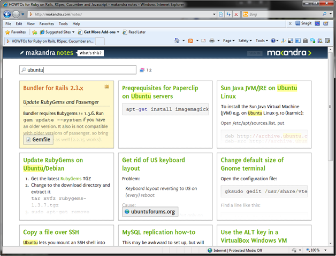Click the blue window layout command bar icon
This screenshot has height=256, width=336.
(x=298, y=41)
